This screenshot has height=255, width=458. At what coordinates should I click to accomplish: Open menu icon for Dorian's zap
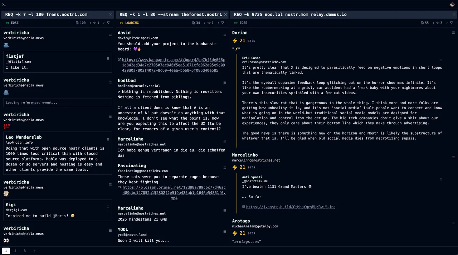coord(453,33)
